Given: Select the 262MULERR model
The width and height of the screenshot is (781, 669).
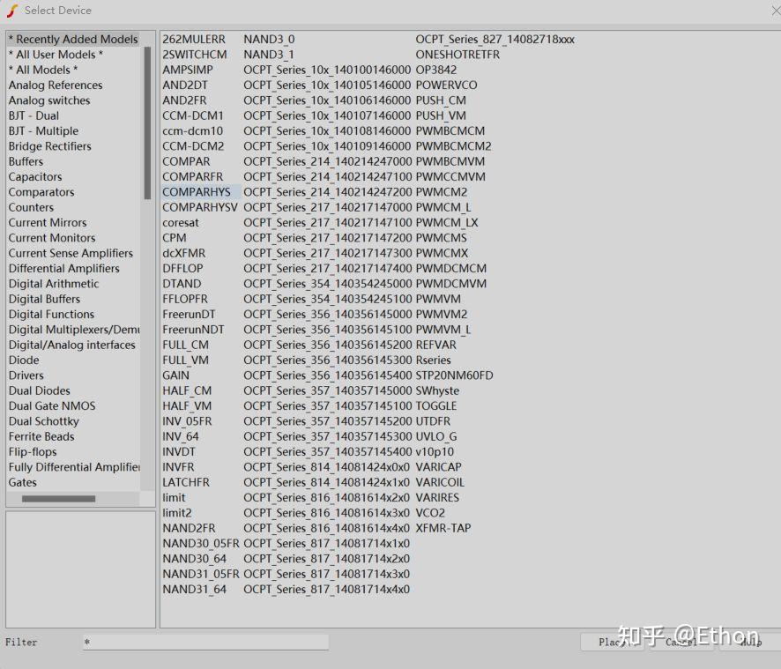Looking at the screenshot, I should pyautogui.click(x=194, y=39).
